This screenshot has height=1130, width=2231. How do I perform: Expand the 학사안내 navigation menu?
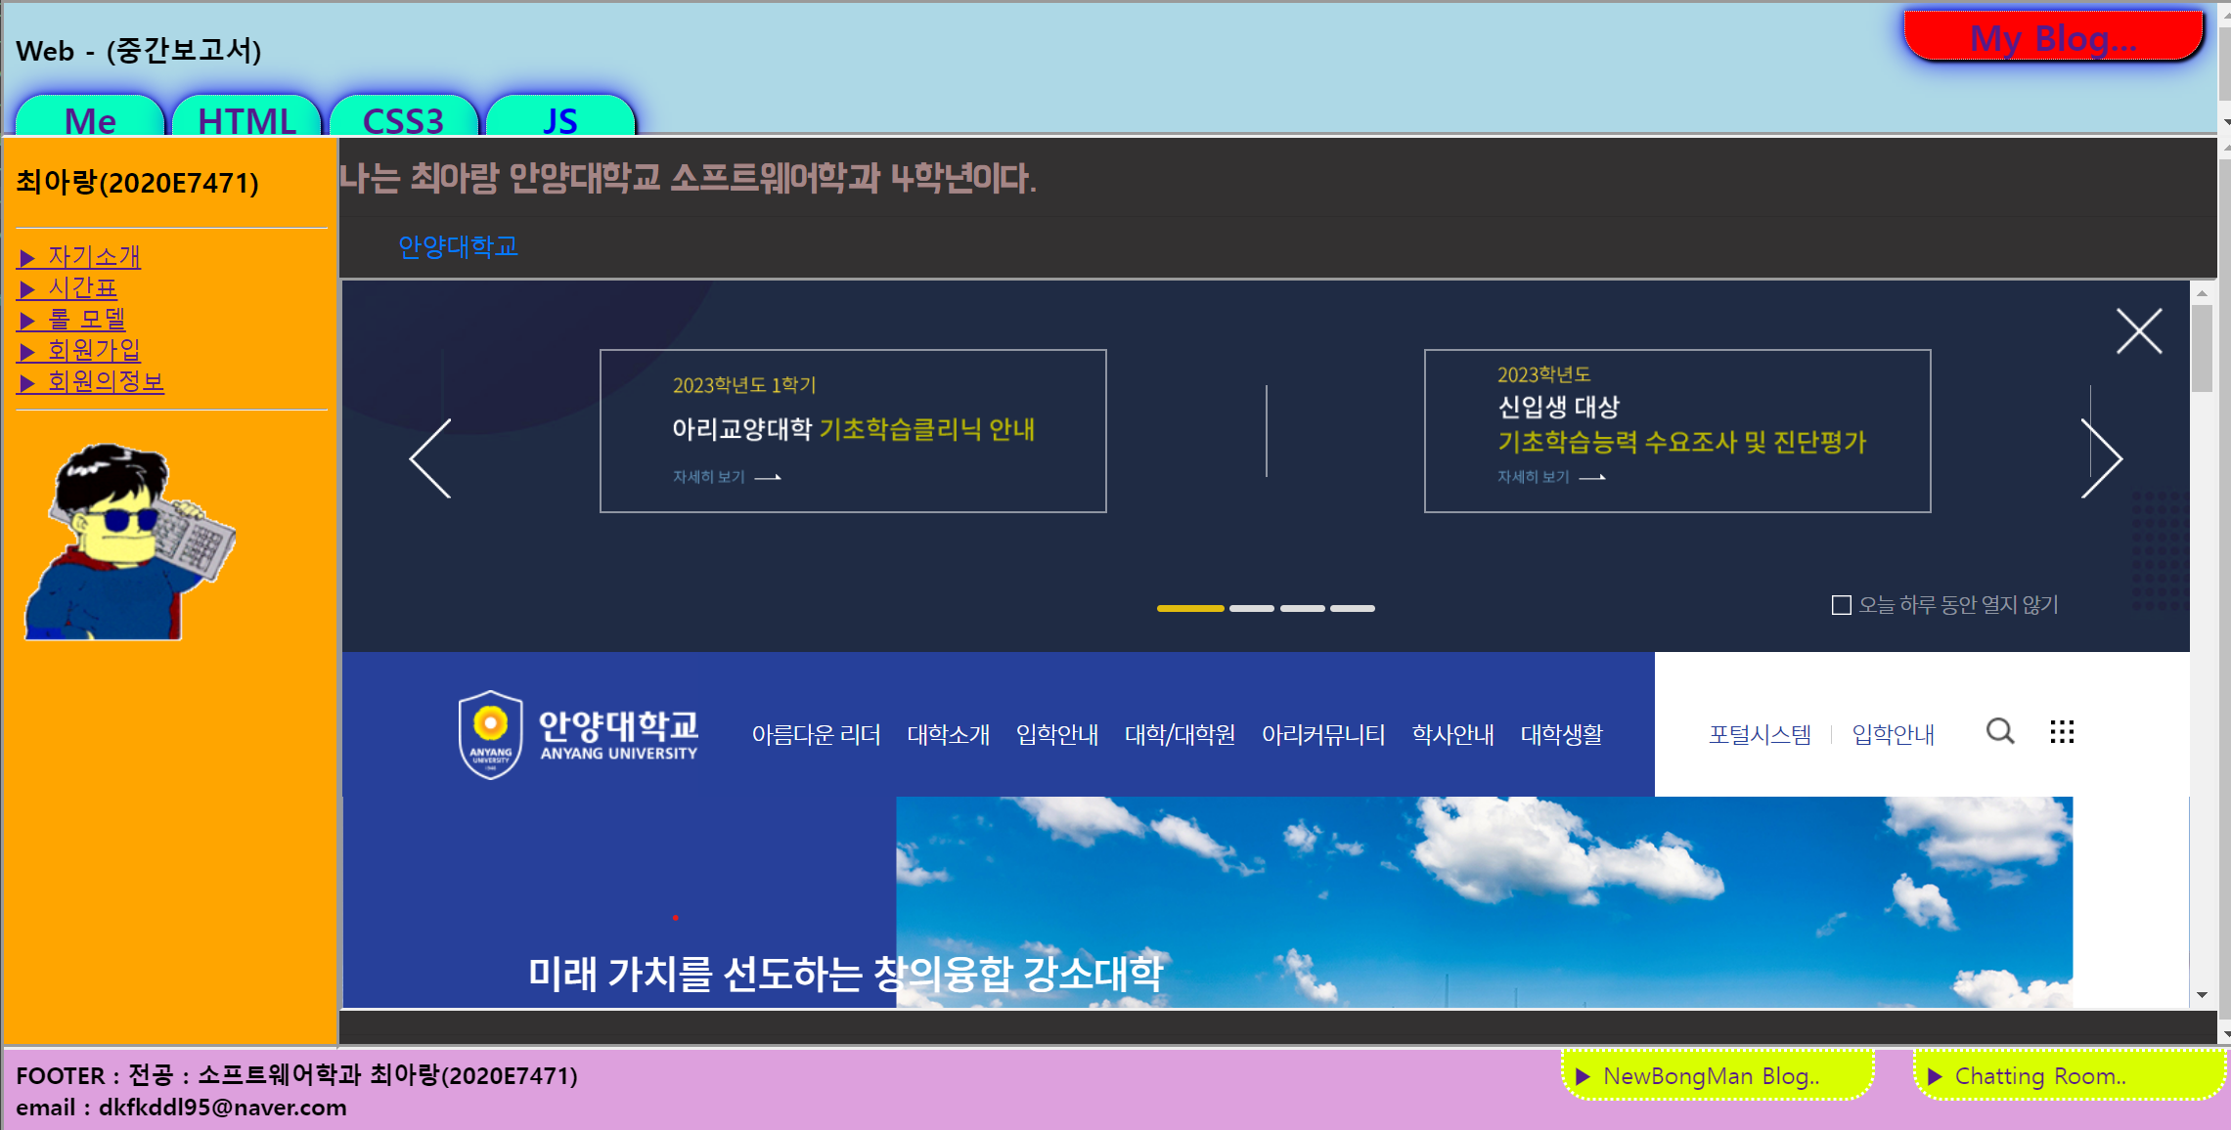1452,734
